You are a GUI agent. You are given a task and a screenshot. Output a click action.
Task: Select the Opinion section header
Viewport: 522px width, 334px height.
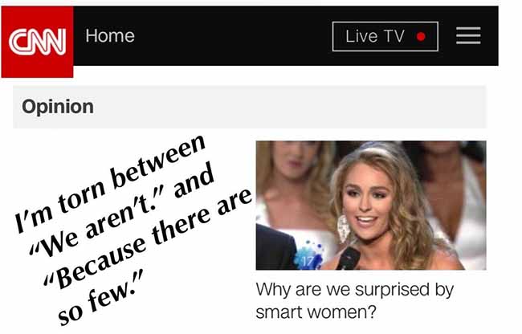(x=58, y=107)
